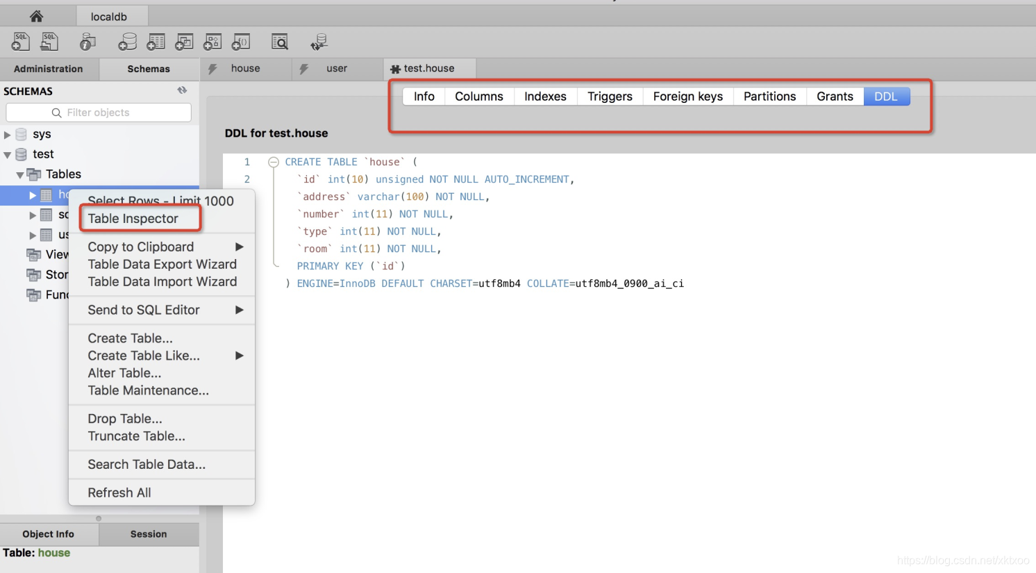This screenshot has height=573, width=1036.
Task: Select the DDL tab
Action: click(x=886, y=97)
